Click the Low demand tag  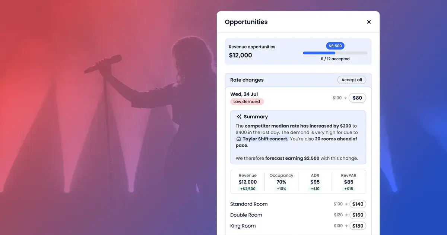(x=247, y=101)
